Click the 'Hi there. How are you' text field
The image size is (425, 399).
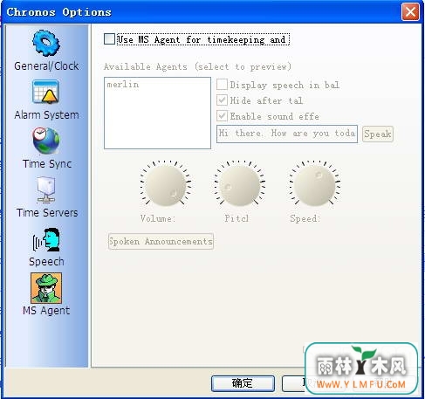(287, 134)
